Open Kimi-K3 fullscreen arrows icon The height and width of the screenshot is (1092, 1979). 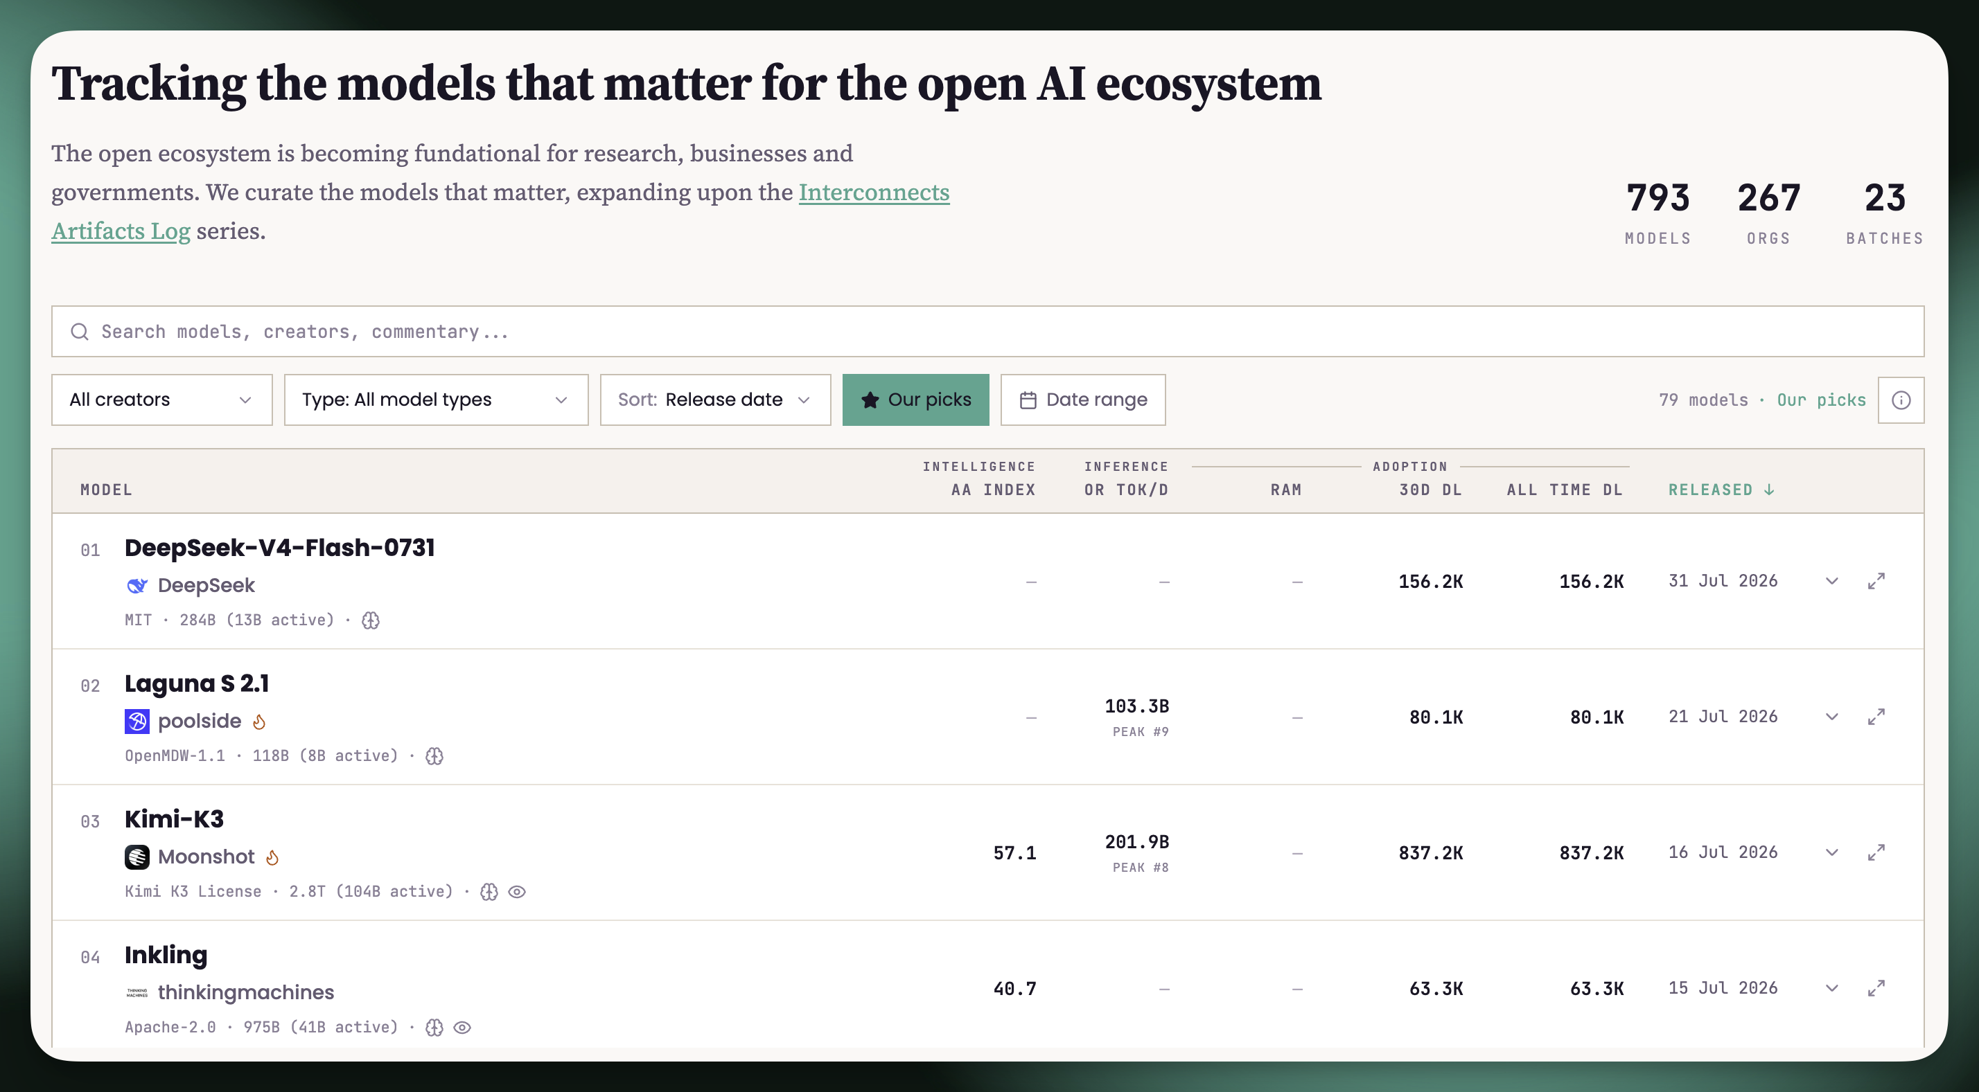1876,852
